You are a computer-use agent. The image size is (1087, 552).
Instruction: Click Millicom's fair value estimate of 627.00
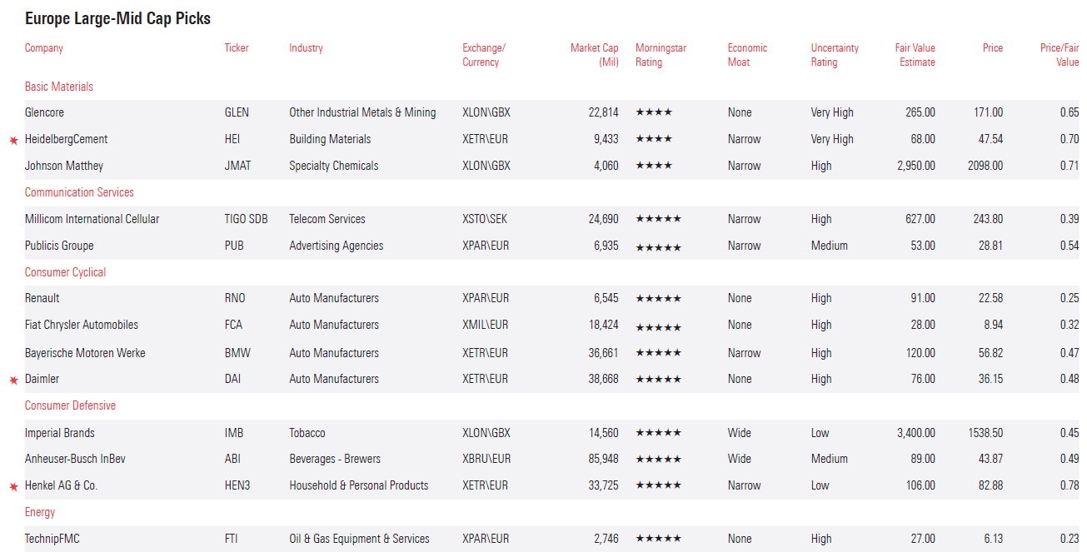click(920, 219)
